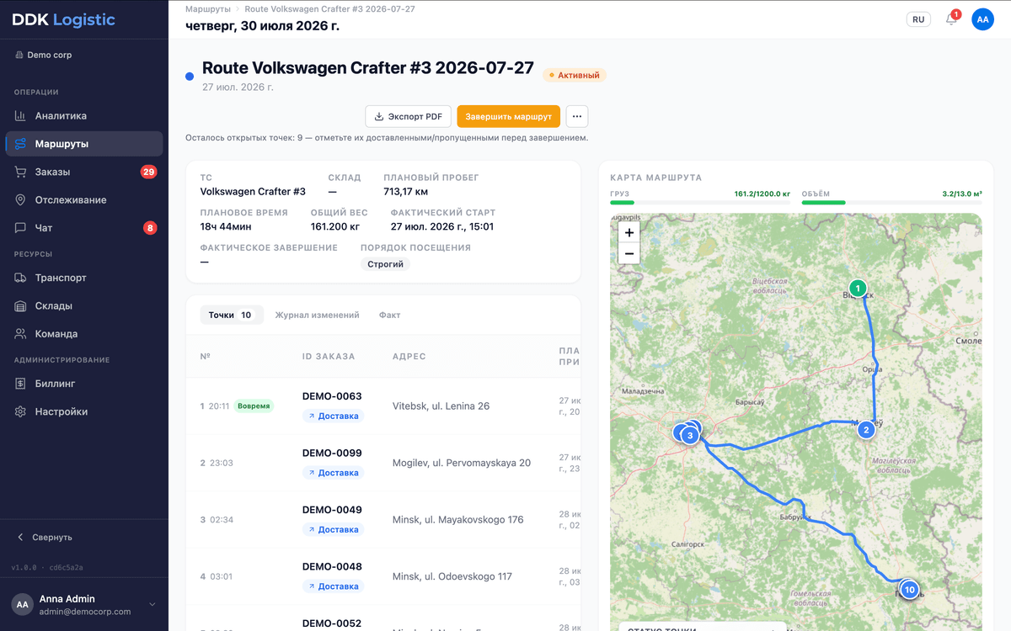Screen dimensions: 1011x631
Task: Click the DEMO-0048 Доставка tag
Action: [333, 586]
